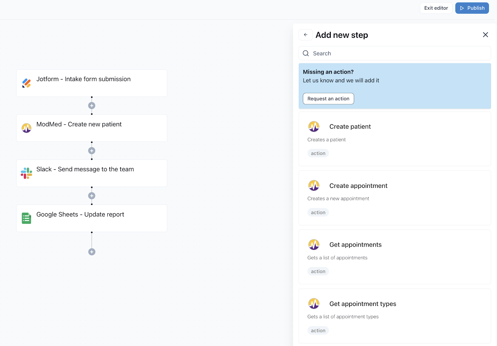Click the 'Add new step' panel title
This screenshot has width=497, height=346.
tap(342, 35)
